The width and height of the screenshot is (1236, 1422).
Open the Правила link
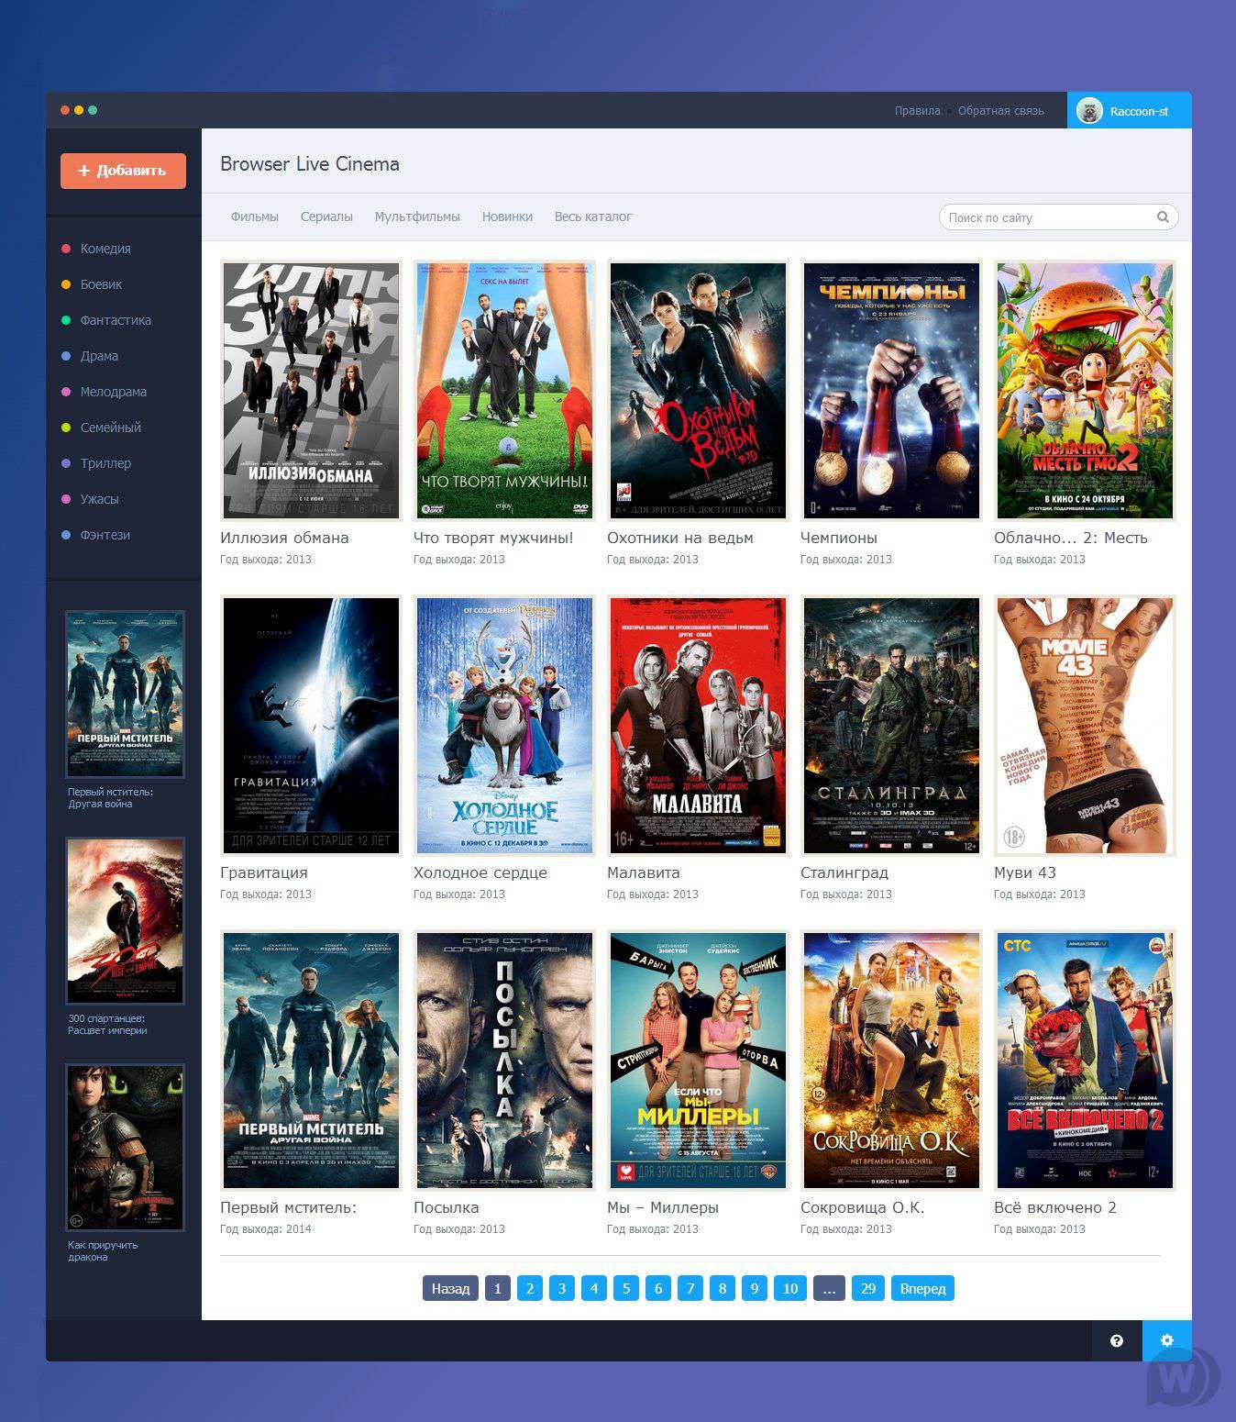[x=917, y=111]
